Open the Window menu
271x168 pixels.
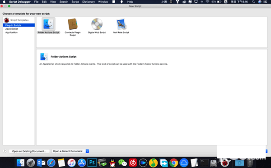click(x=103, y=2)
